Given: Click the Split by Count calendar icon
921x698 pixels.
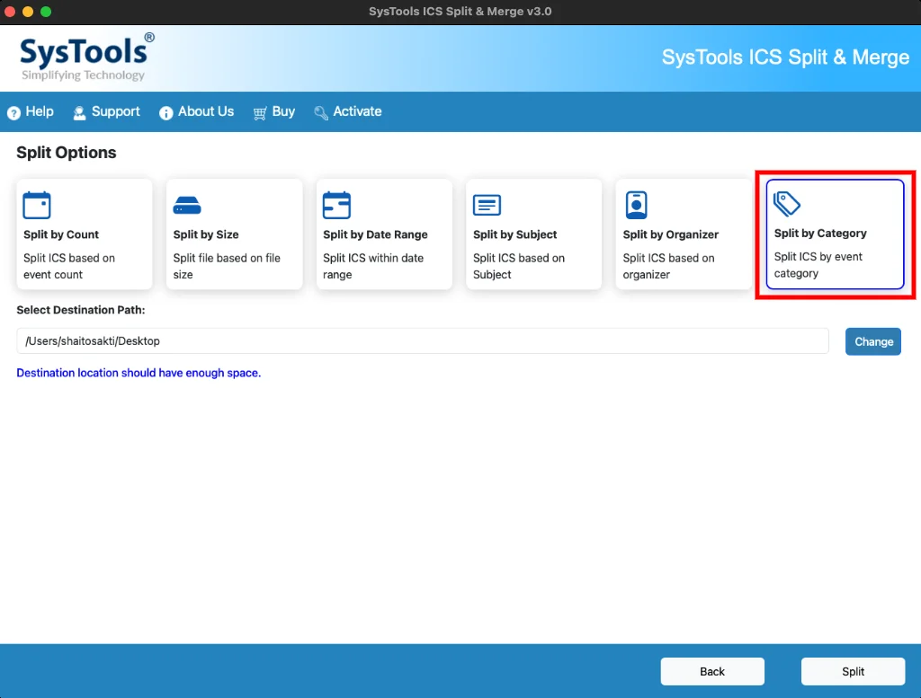Looking at the screenshot, I should 36,205.
